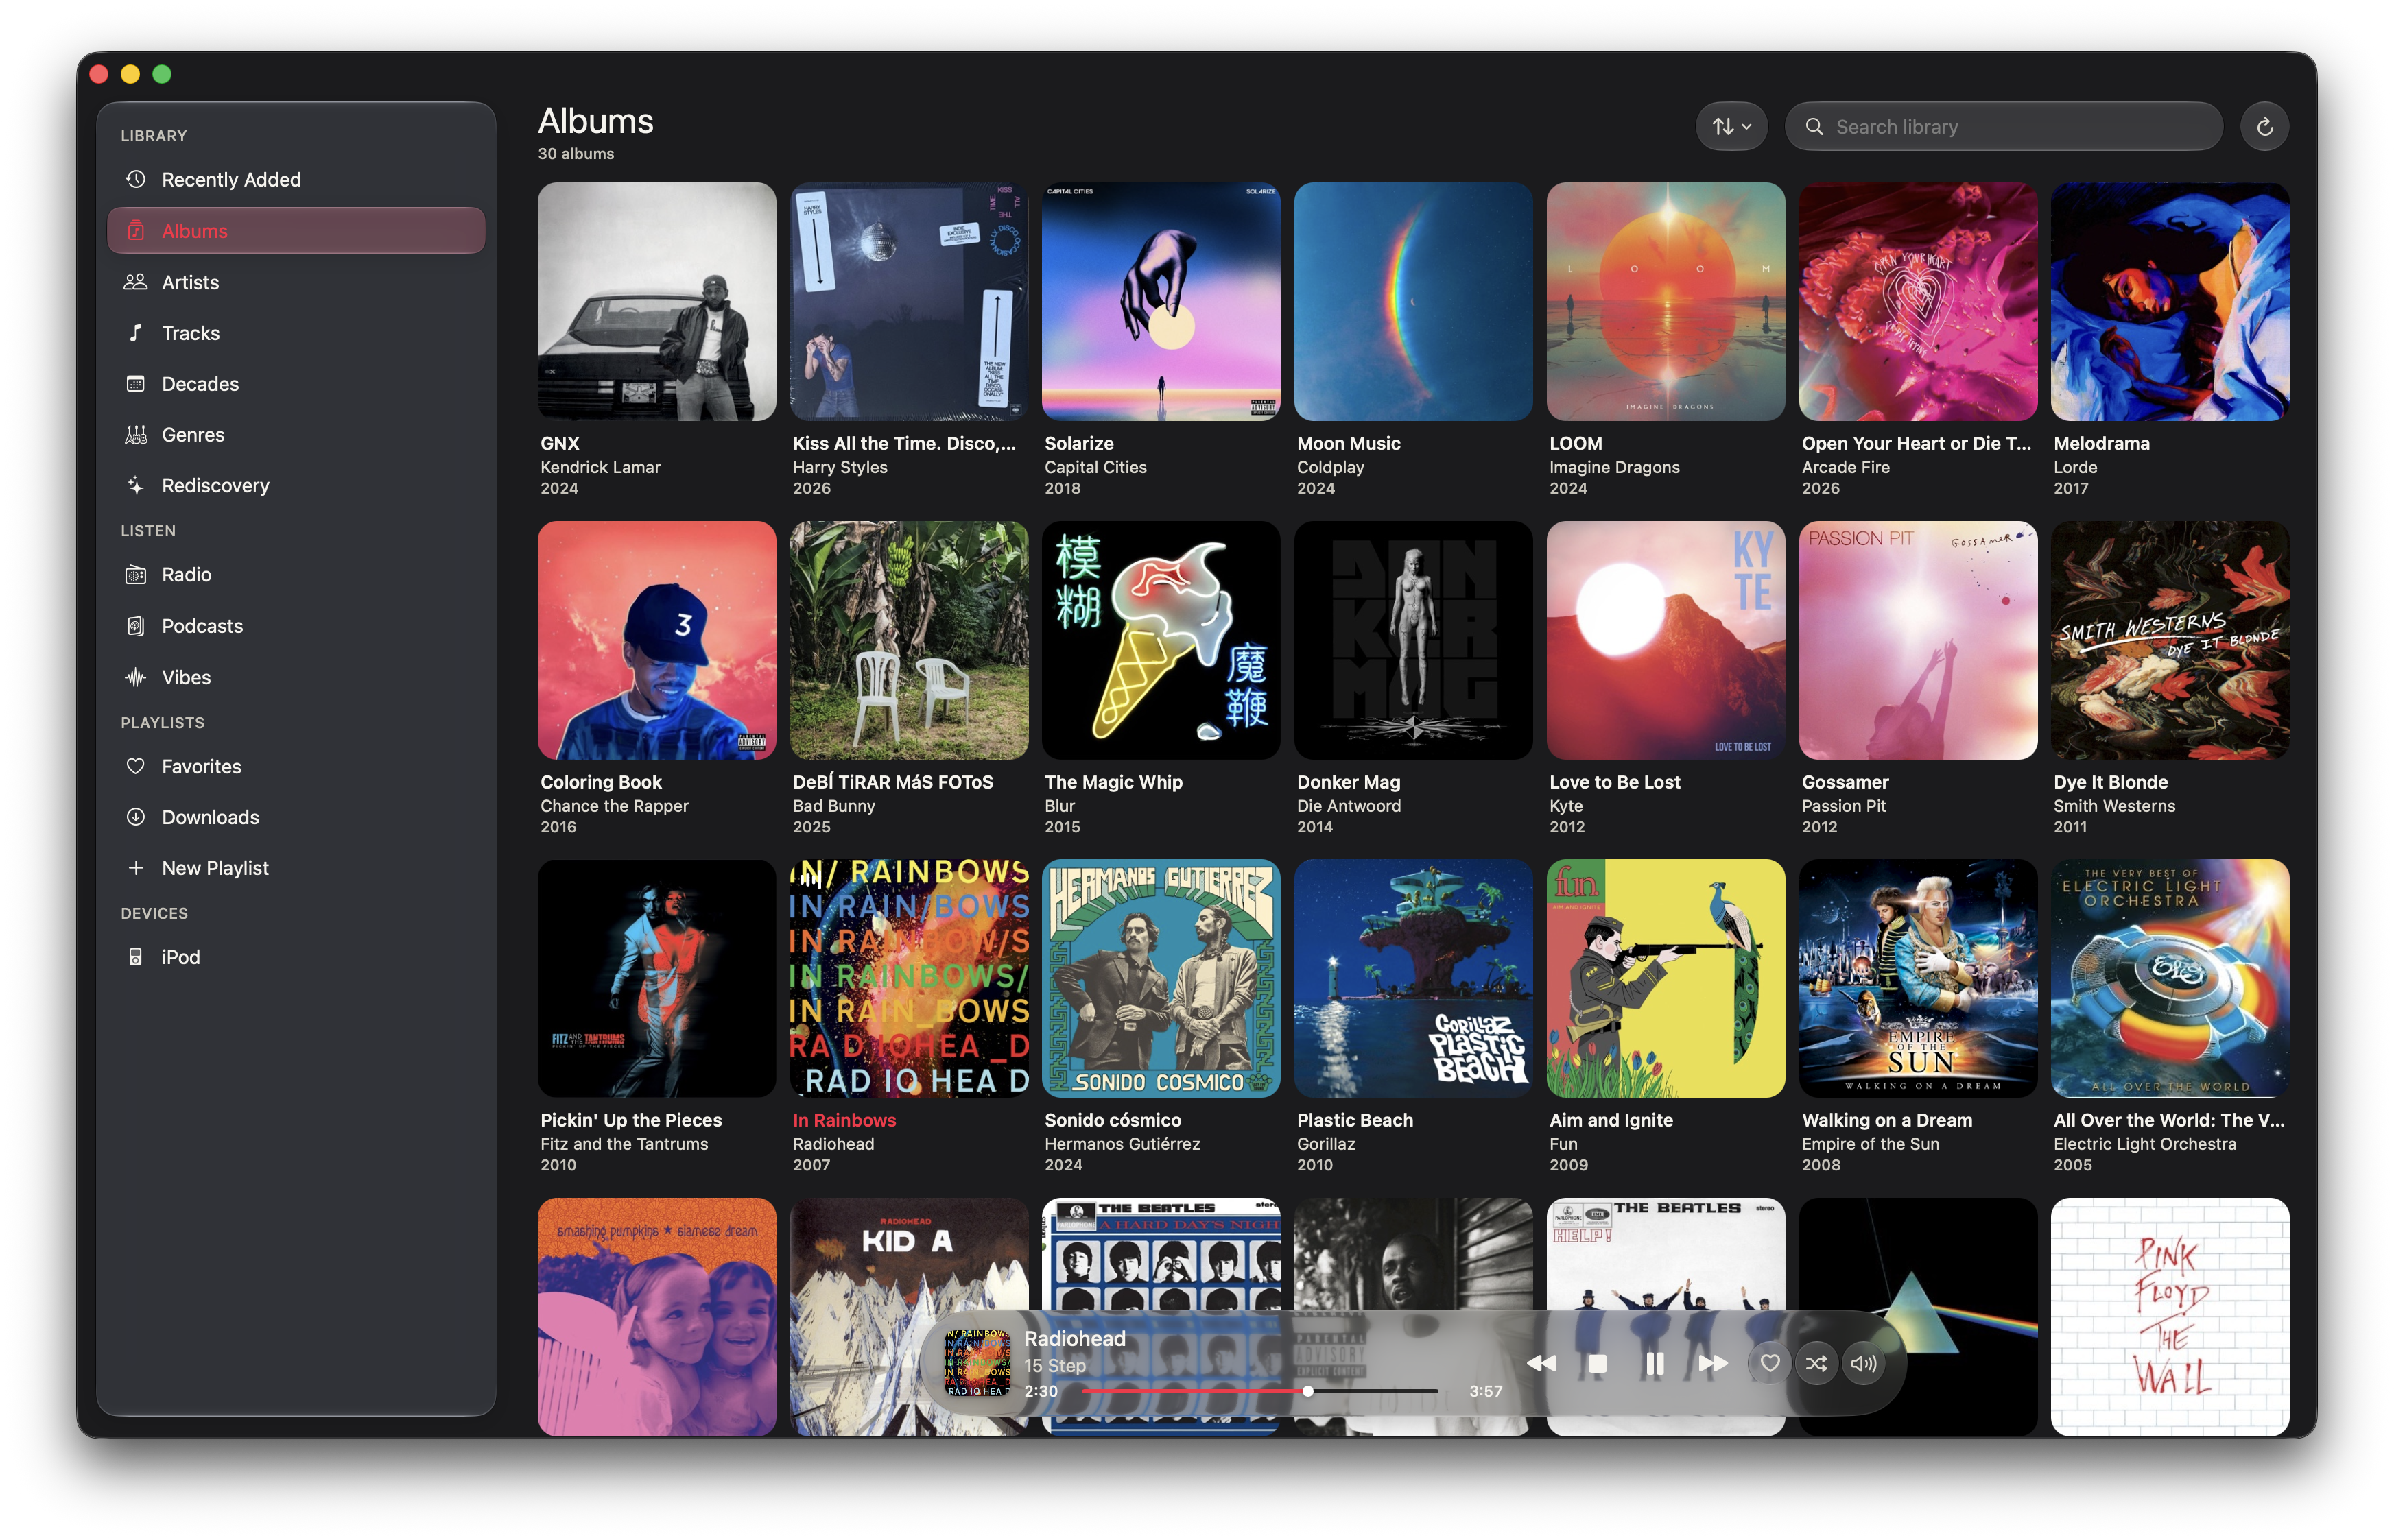Open the Favorites playlist
This screenshot has width=2394, height=1540.
click(x=296, y=766)
